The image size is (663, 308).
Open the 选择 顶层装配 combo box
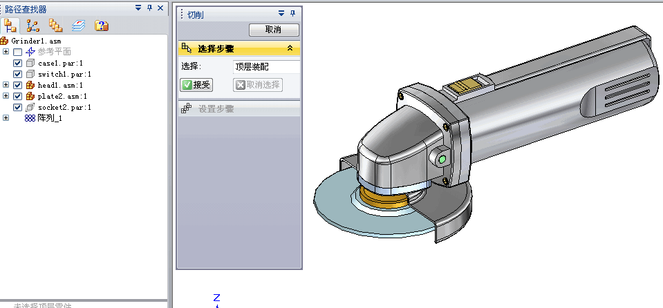267,67
